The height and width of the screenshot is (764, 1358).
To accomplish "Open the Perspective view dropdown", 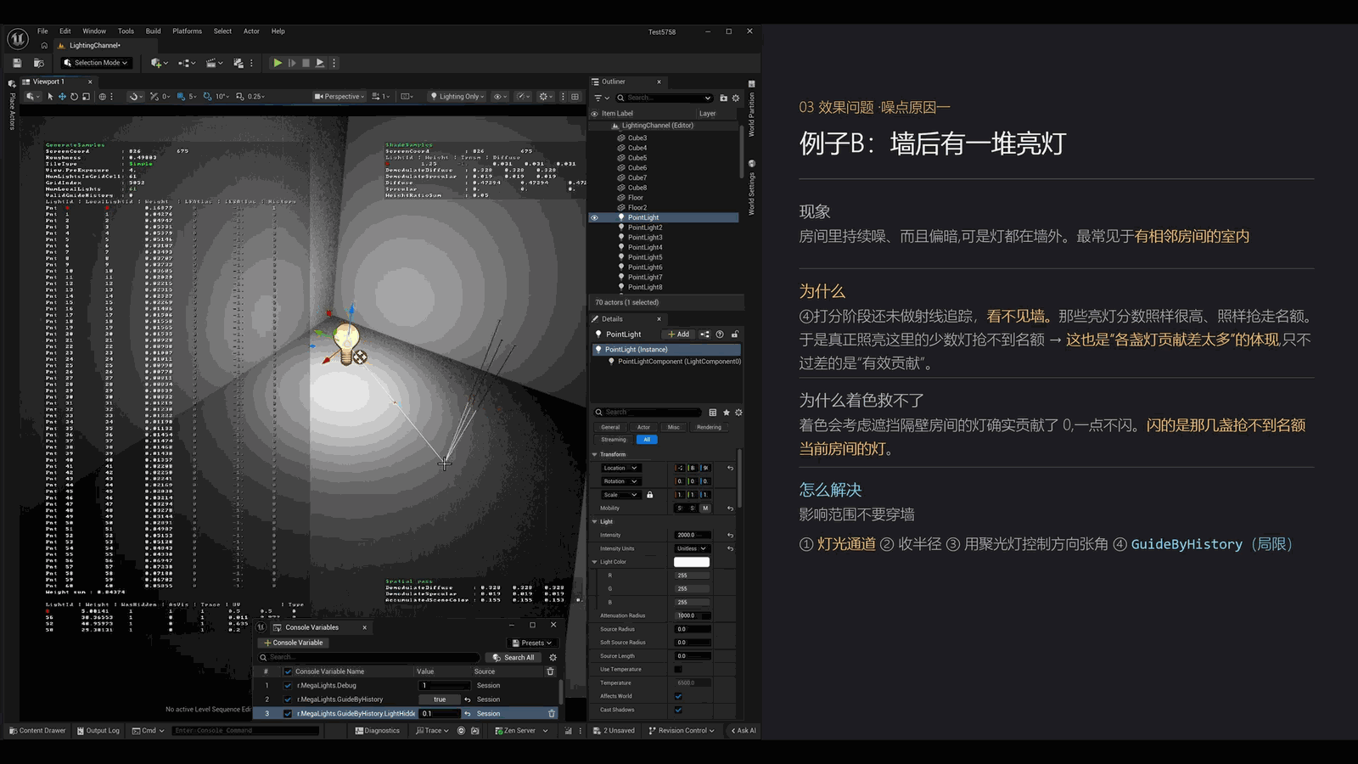I will point(339,97).
